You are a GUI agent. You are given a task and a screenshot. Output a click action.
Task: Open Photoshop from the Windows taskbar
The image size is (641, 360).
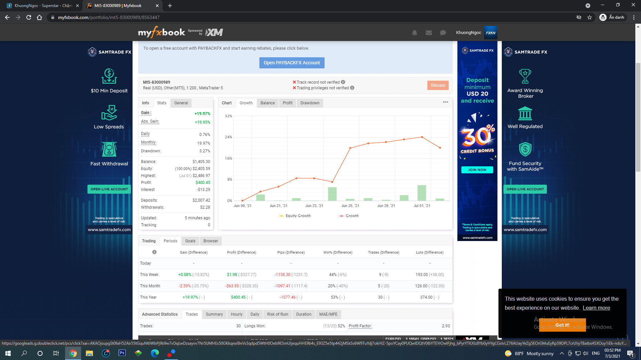tap(122, 353)
